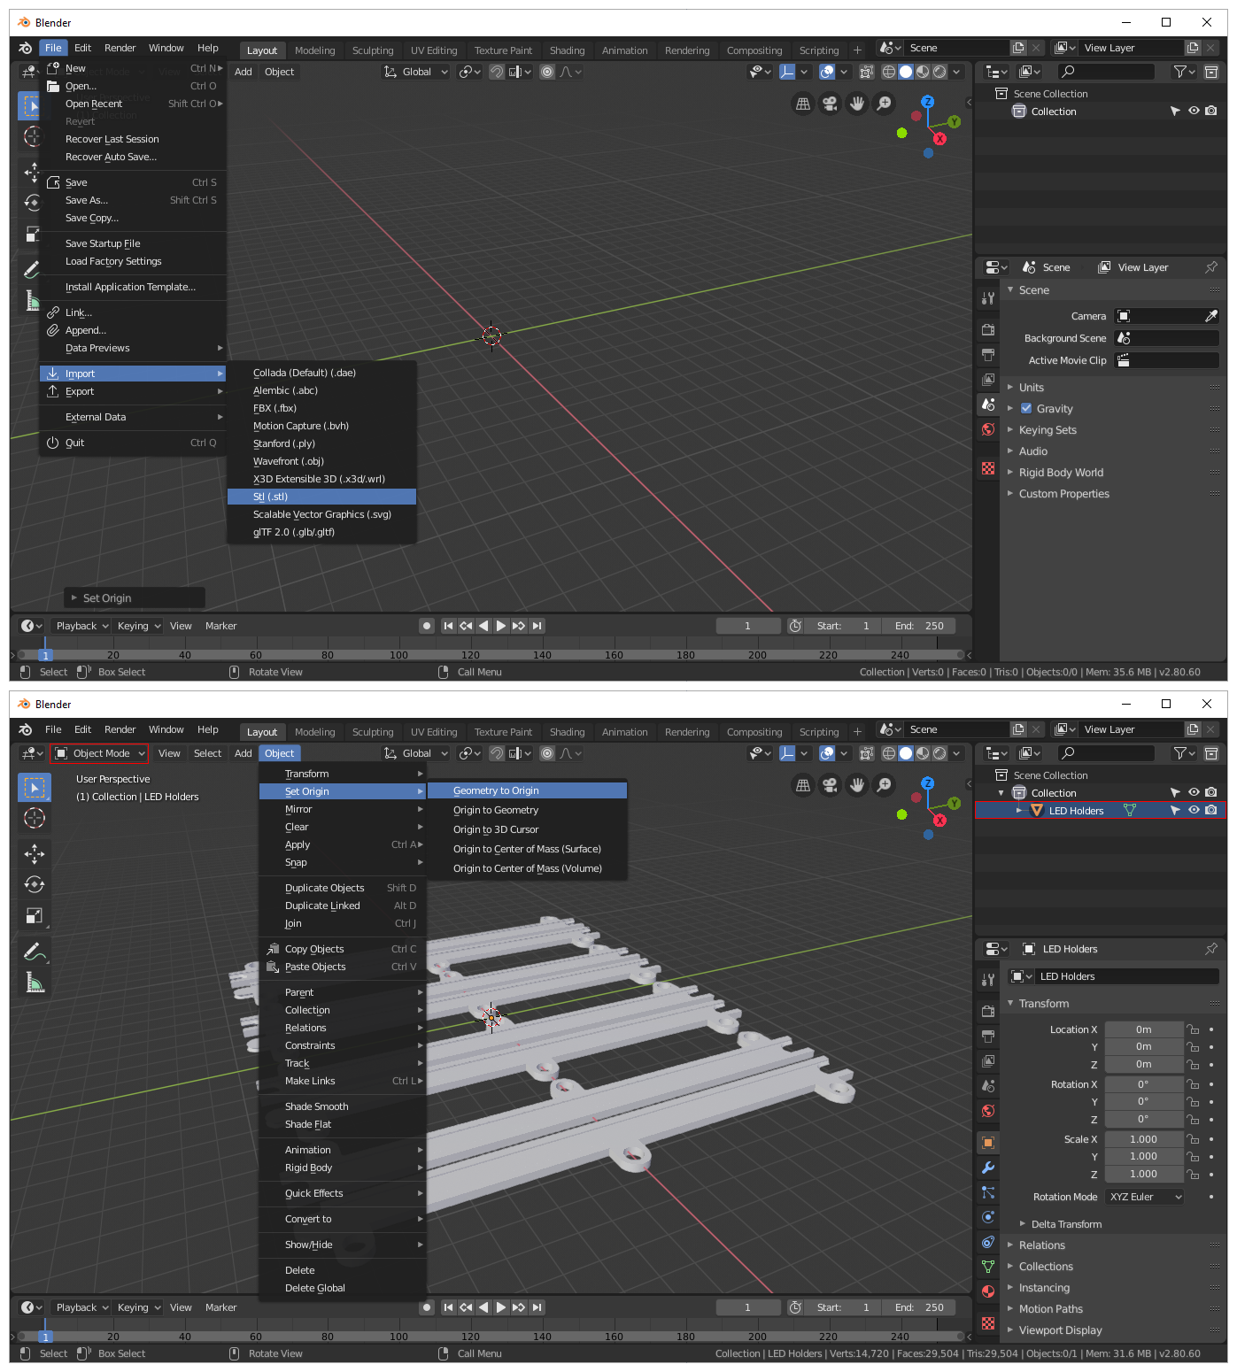The width and height of the screenshot is (1237, 1372).
Task: Choose Wavefront (.obj) import option
Action: pyautogui.click(x=321, y=461)
